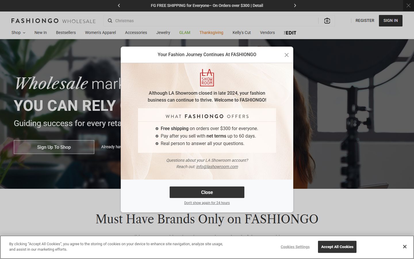Go to Bestsellers
Screen dimensions: 414x259
66,33
